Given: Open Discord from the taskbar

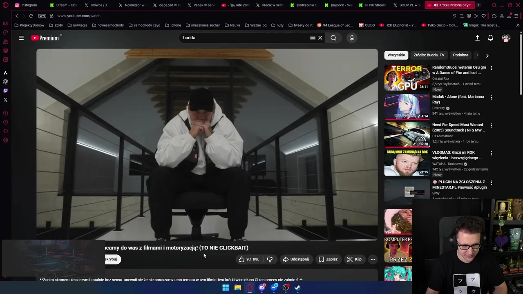Looking at the screenshot, I should pos(262,287).
